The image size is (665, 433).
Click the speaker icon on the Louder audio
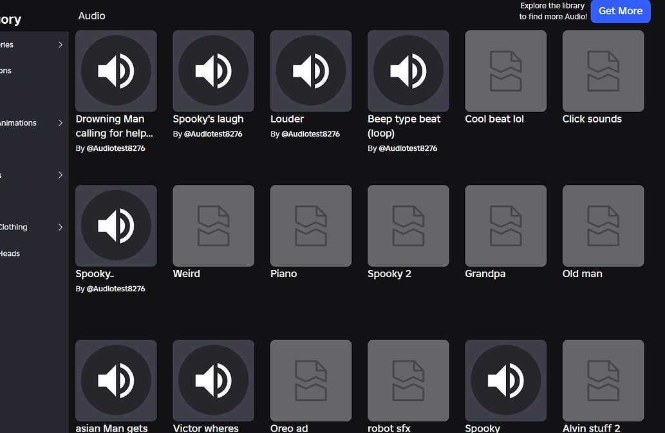click(311, 71)
